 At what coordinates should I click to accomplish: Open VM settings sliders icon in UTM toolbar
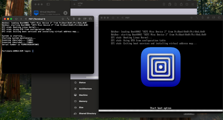193,4
